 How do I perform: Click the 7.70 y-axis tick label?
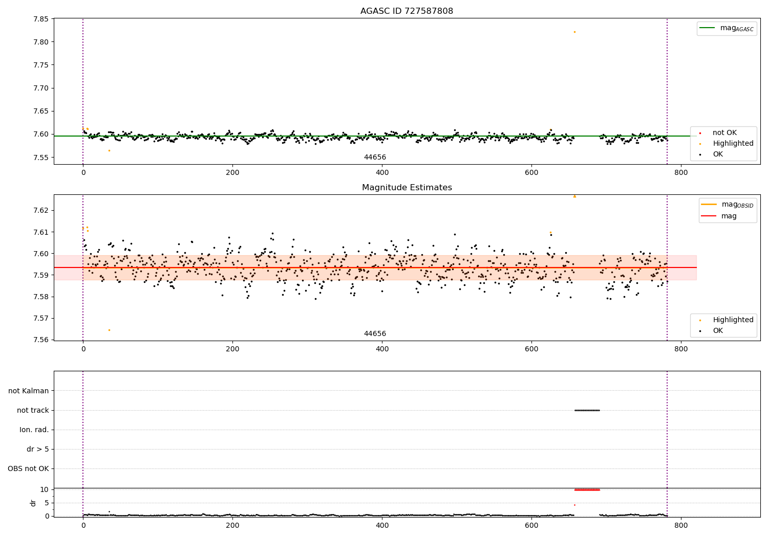point(40,88)
